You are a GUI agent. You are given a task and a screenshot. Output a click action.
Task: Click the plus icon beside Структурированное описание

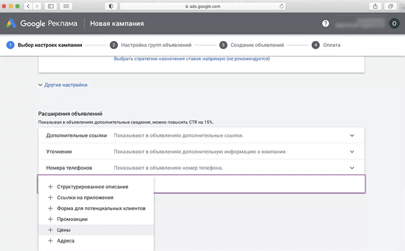(x=51, y=186)
